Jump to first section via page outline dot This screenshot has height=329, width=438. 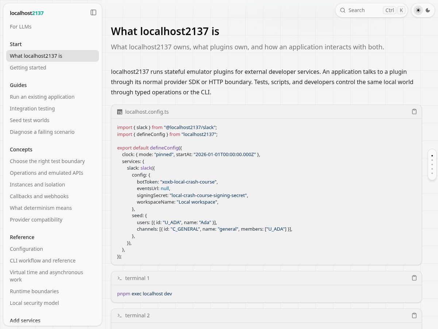coord(432,156)
